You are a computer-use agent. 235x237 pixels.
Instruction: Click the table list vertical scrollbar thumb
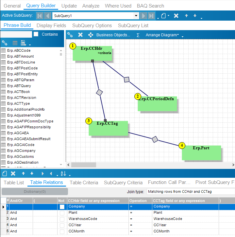pyautogui.click(x=61, y=54)
